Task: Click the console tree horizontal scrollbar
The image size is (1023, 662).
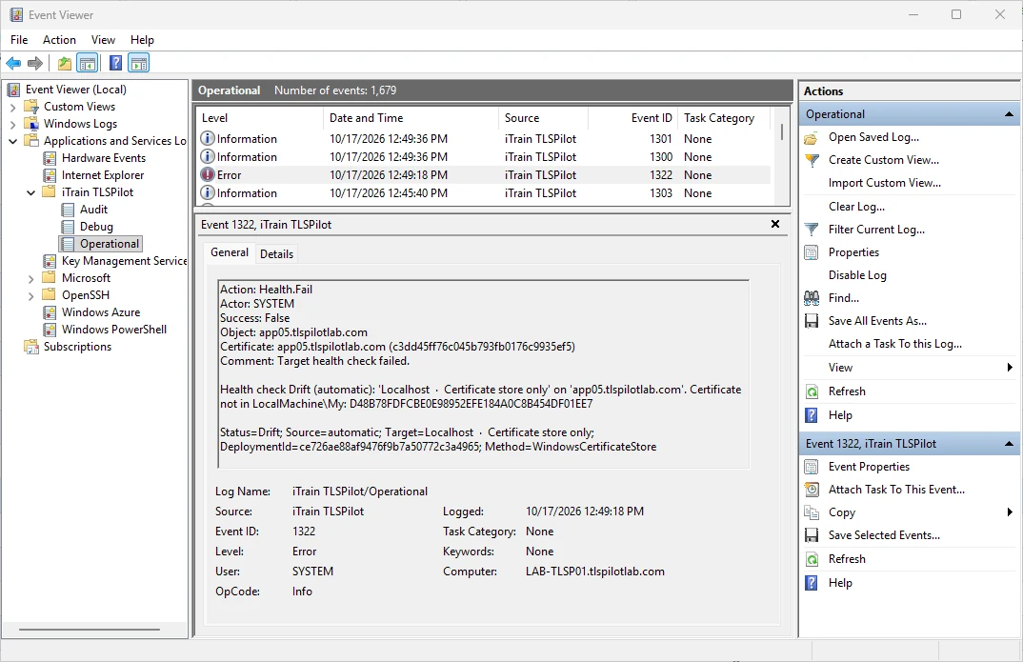Action: [x=90, y=630]
